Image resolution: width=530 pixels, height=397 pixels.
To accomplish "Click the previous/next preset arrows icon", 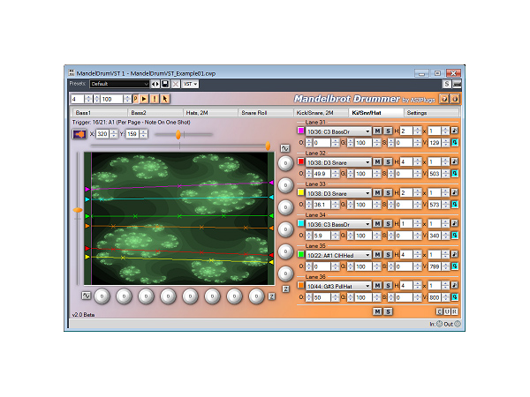I will (x=155, y=84).
